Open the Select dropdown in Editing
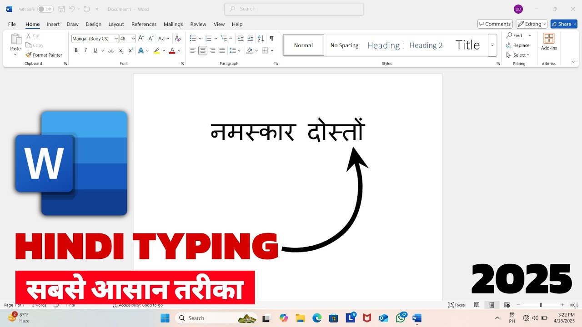 518,55
